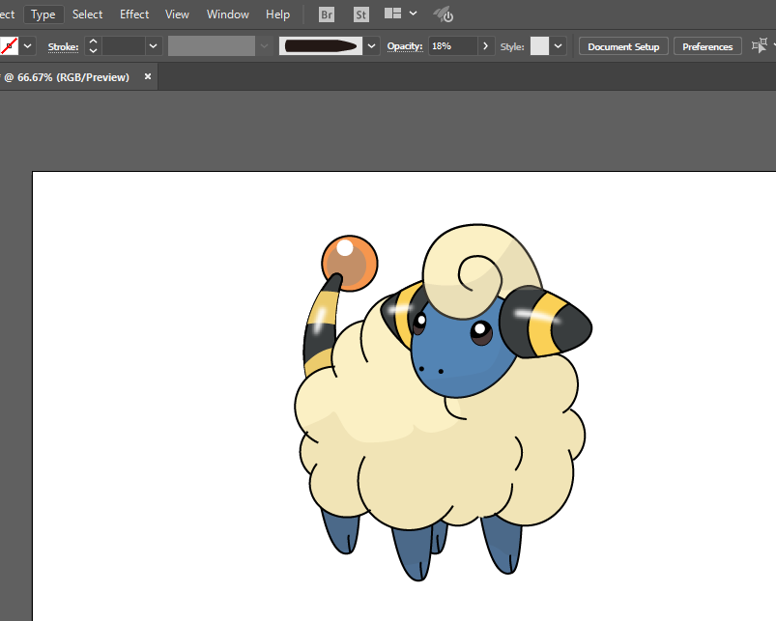Click the stroke color swatch with red slash
Screen dimensions: 776x621
[x=9, y=46]
